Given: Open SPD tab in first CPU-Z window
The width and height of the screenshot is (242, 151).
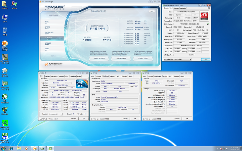Looking at the screenshot, I should click(x=66, y=76).
